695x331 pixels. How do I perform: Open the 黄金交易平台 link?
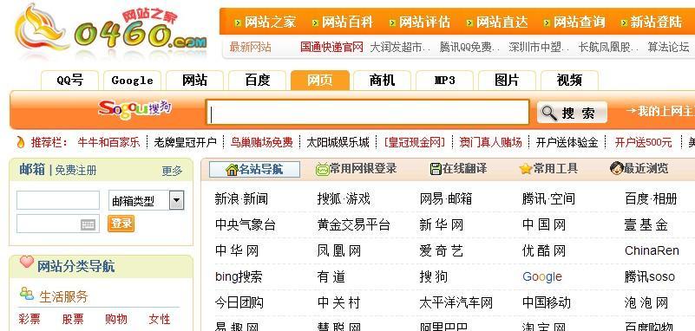(354, 224)
